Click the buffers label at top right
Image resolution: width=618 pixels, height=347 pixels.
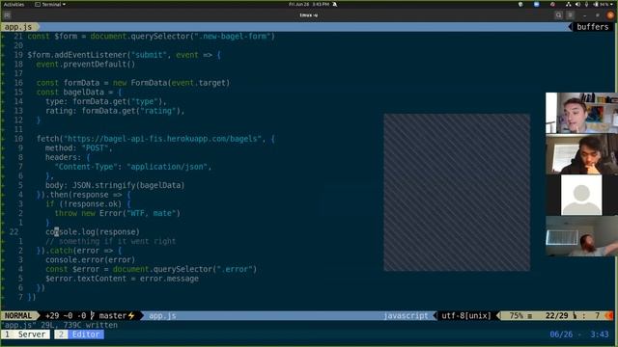pyautogui.click(x=592, y=27)
